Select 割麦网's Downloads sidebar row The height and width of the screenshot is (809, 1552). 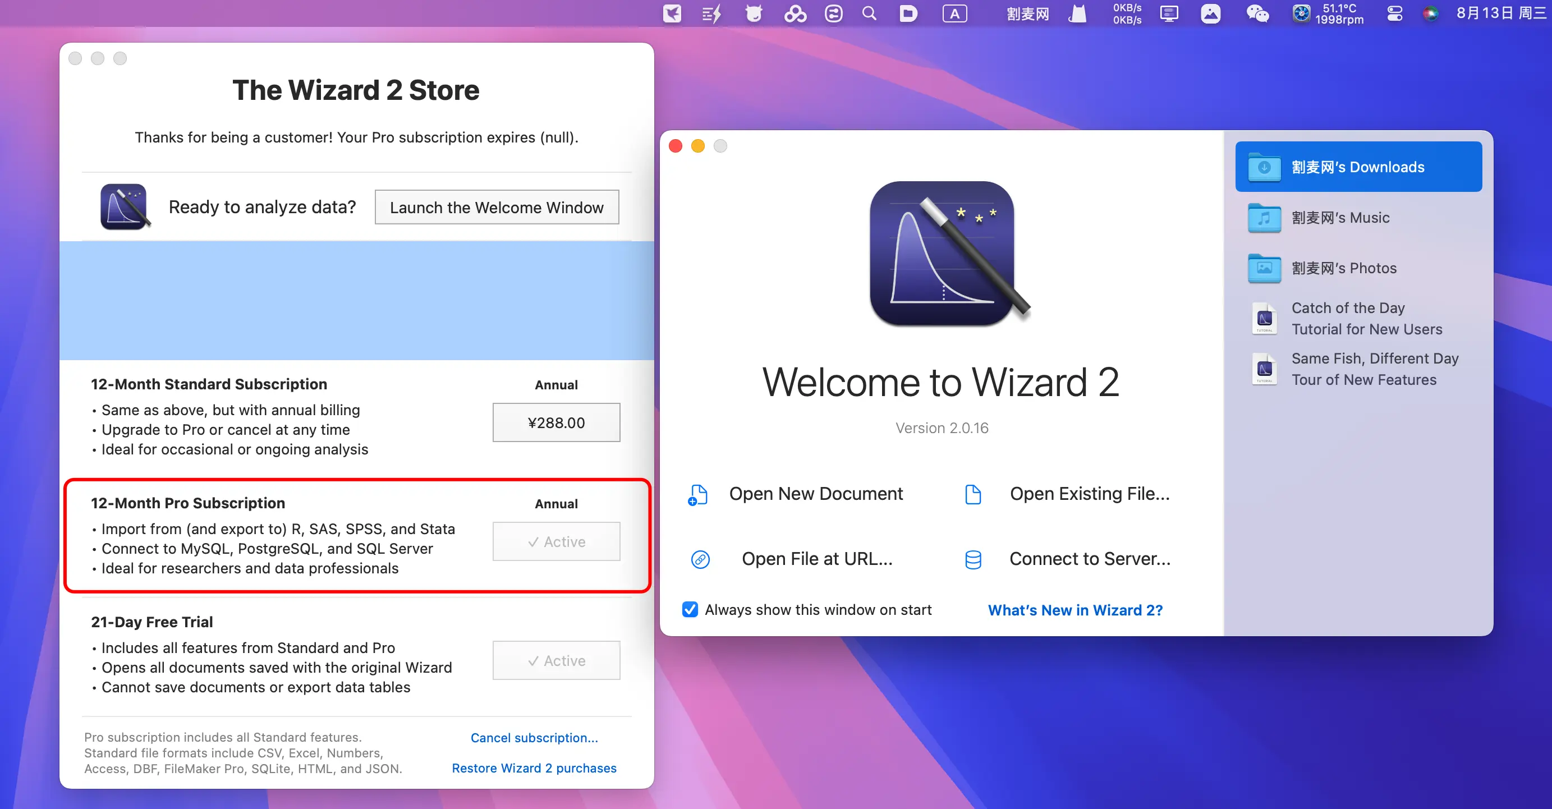(1358, 167)
